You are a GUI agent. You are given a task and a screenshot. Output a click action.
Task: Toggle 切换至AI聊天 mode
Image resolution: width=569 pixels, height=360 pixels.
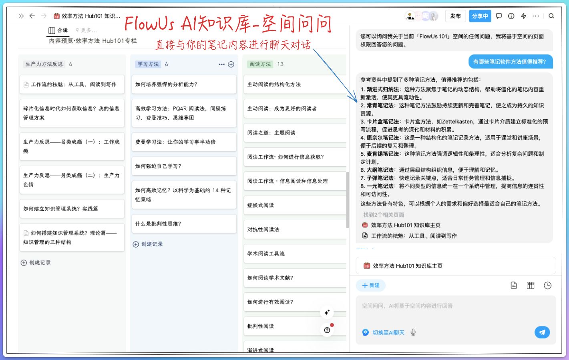coord(383,332)
